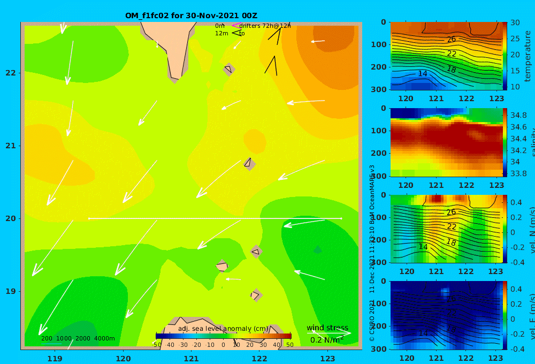Click the temperature colorbar tick 30
The width and height of the screenshot is (535, 364).
(515, 22)
